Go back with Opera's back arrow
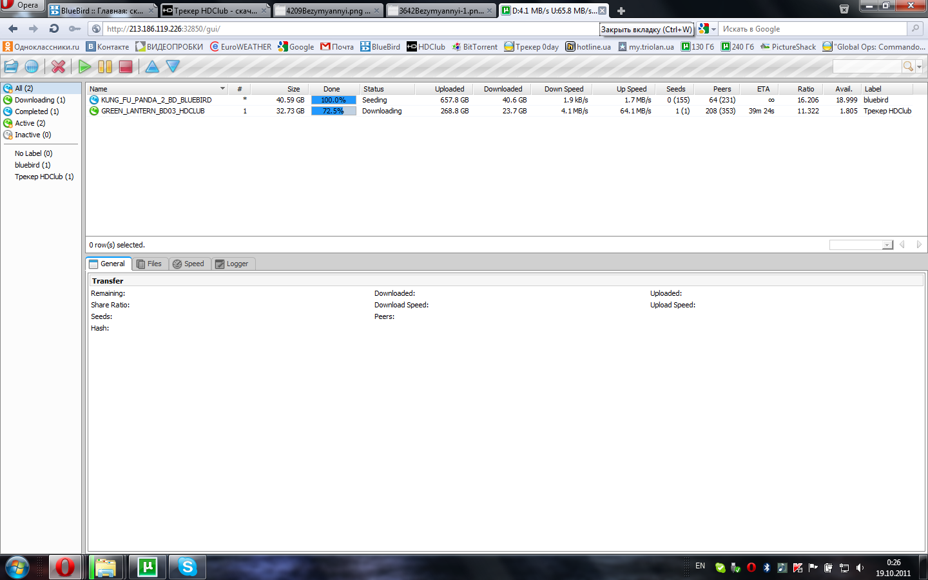928x580 pixels. pyautogui.click(x=13, y=28)
